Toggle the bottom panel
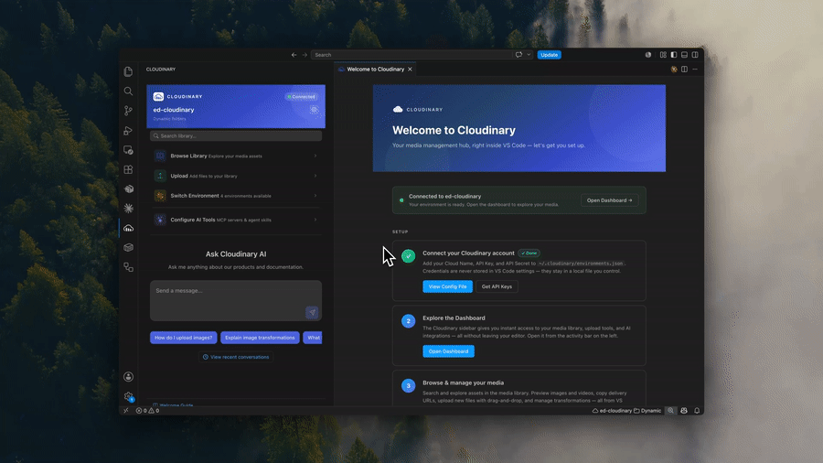Viewport: 823px width, 463px height. (684, 55)
